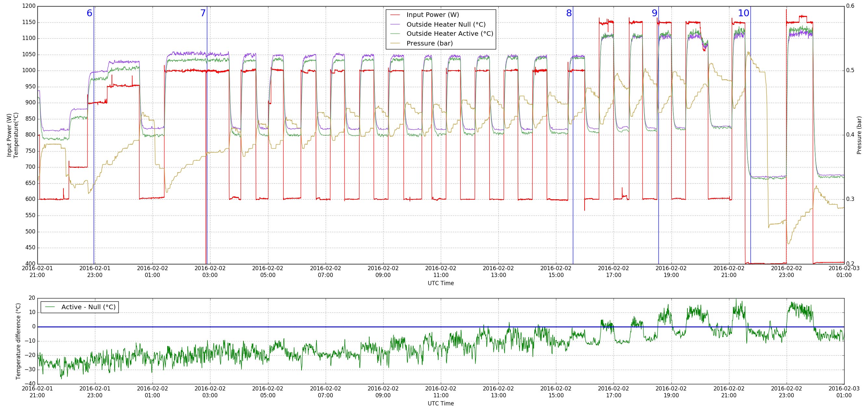Click the lower chart 'UTC Time' label
Viewport: 866px width, 409px height.
tap(441, 403)
